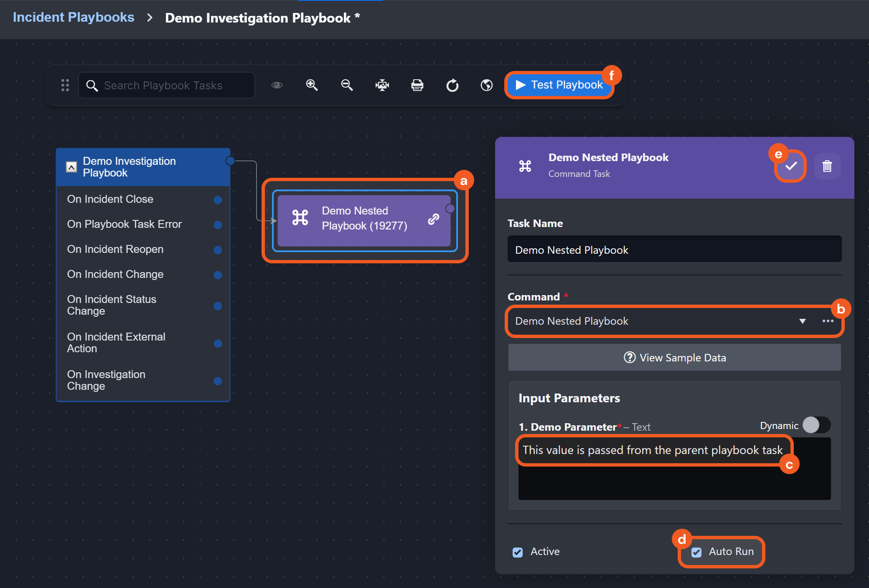Click the Test Playbook button
869x588 pixels.
559,85
